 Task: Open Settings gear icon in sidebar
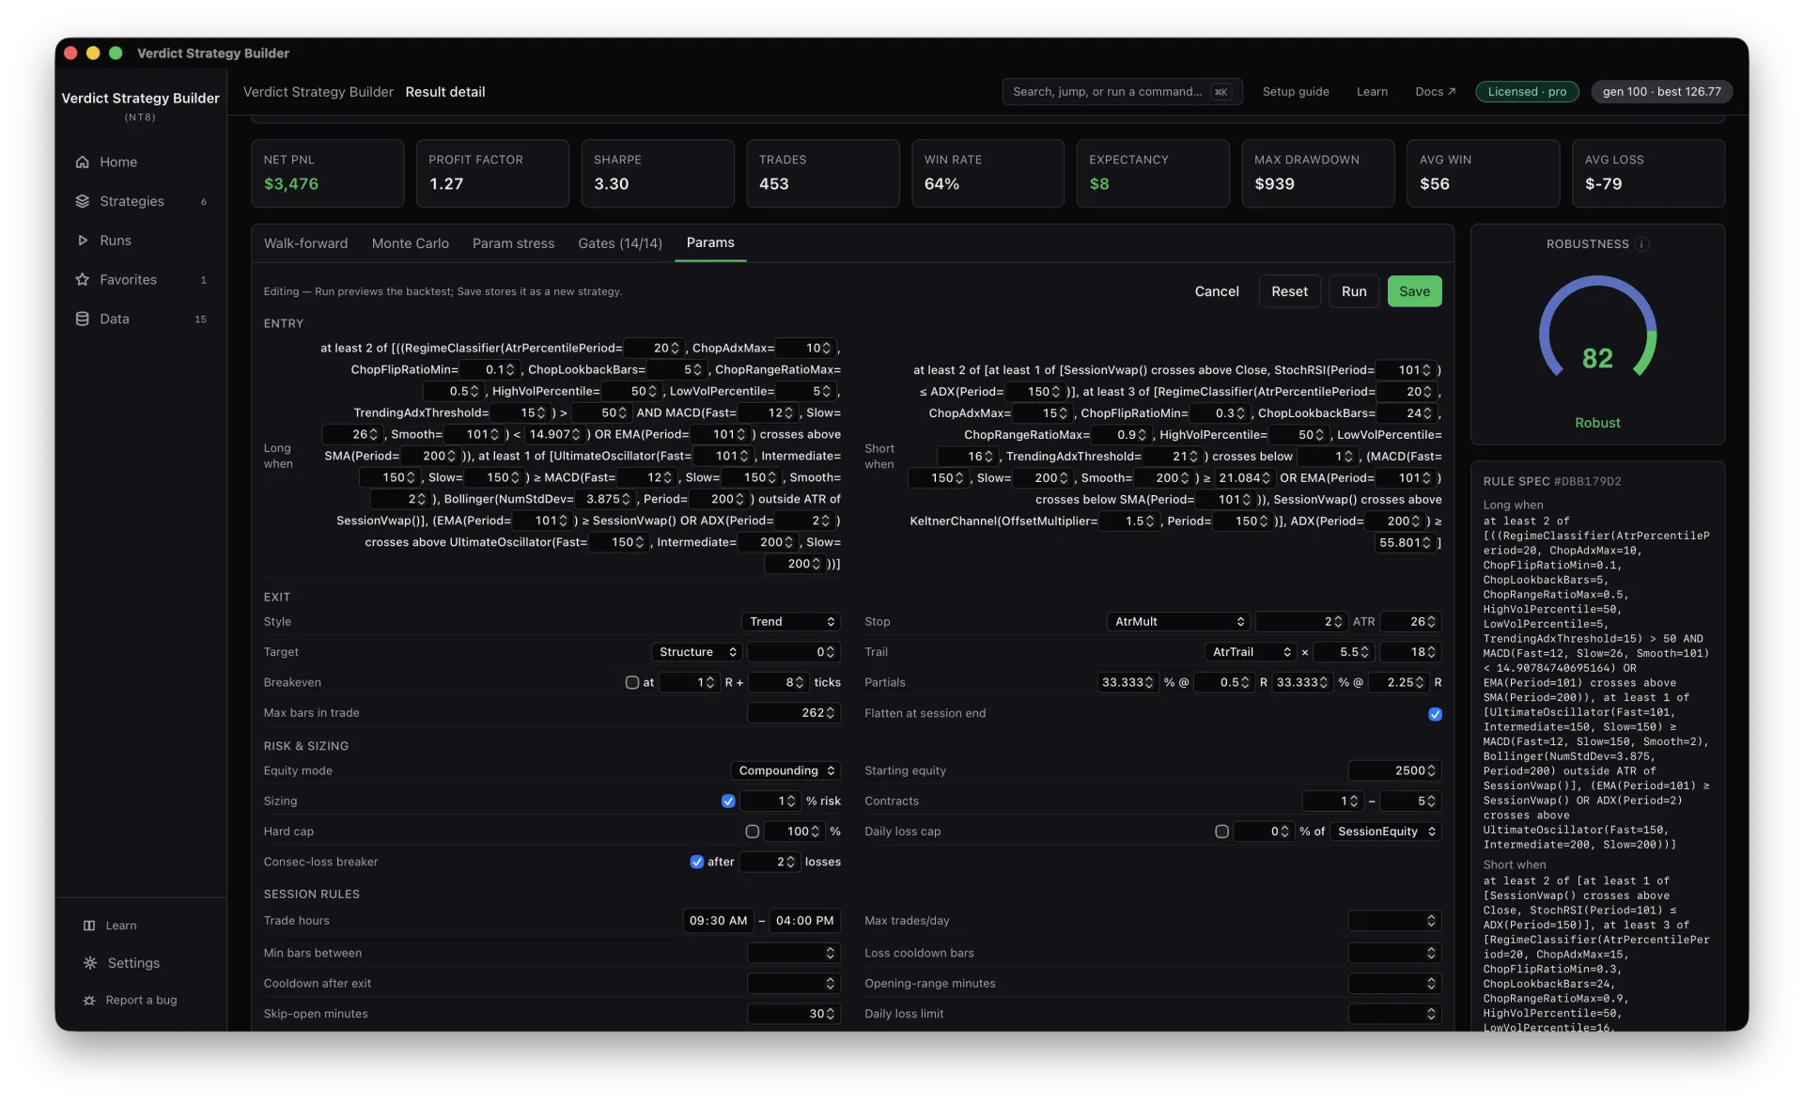[90, 963]
